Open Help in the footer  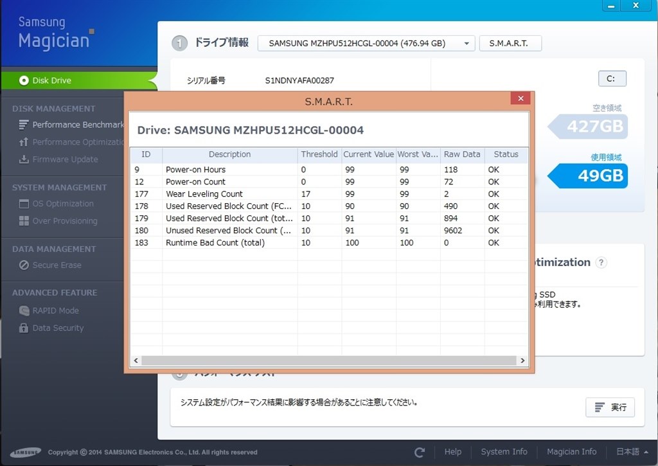pyautogui.click(x=453, y=452)
